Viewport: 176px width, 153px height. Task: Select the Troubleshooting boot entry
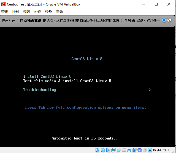coord(39,90)
